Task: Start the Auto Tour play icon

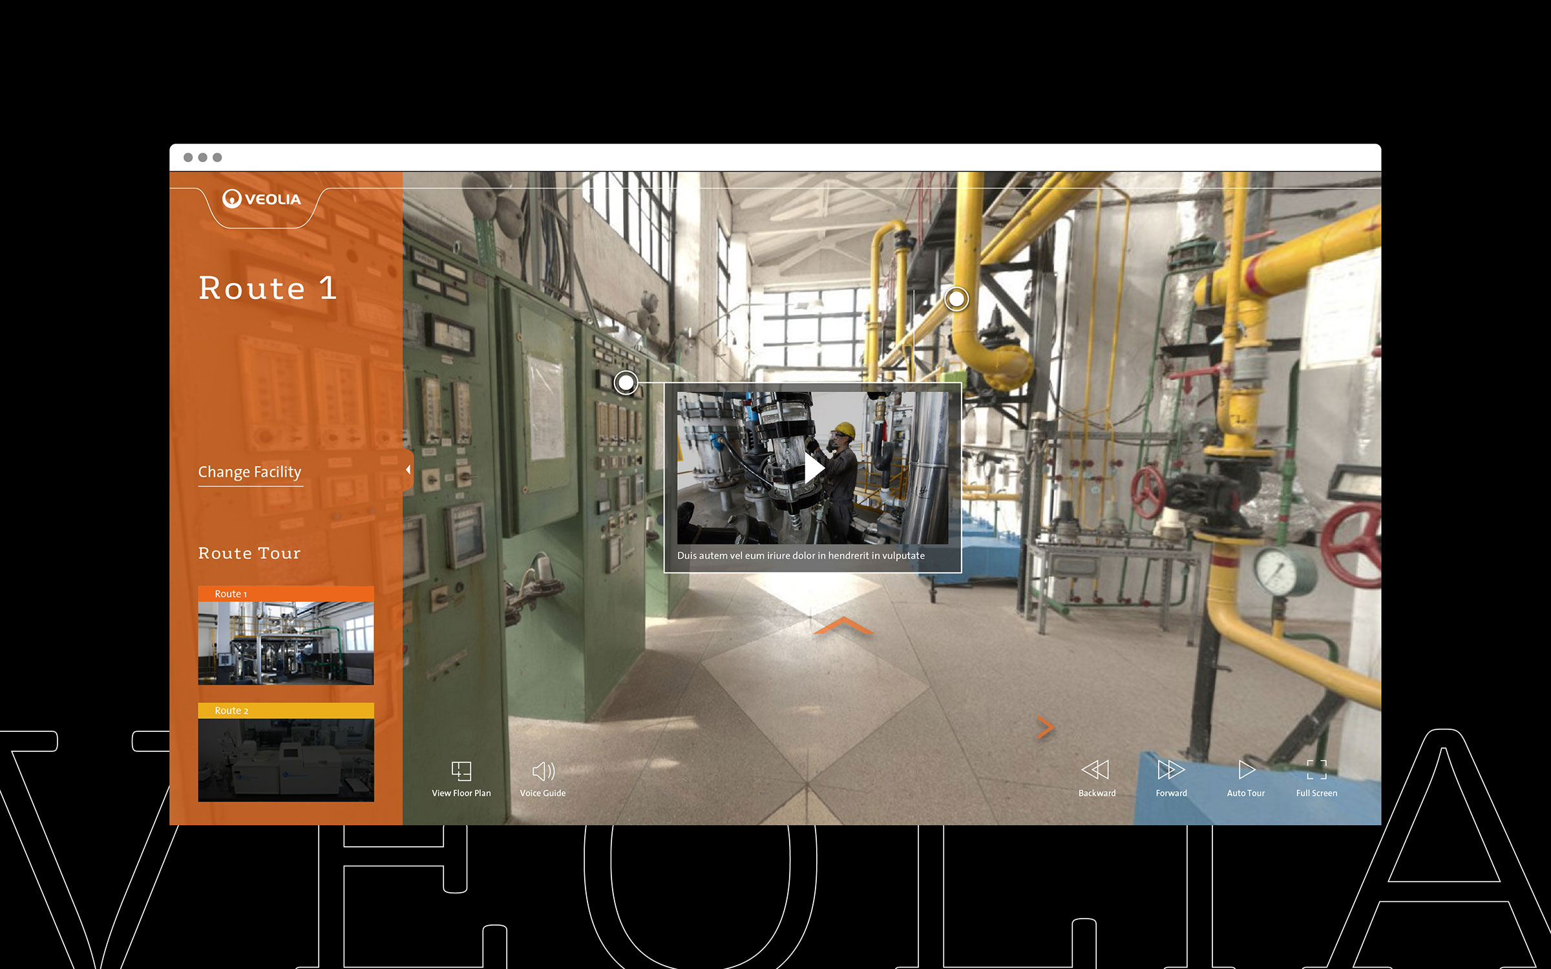Action: pos(1246,769)
